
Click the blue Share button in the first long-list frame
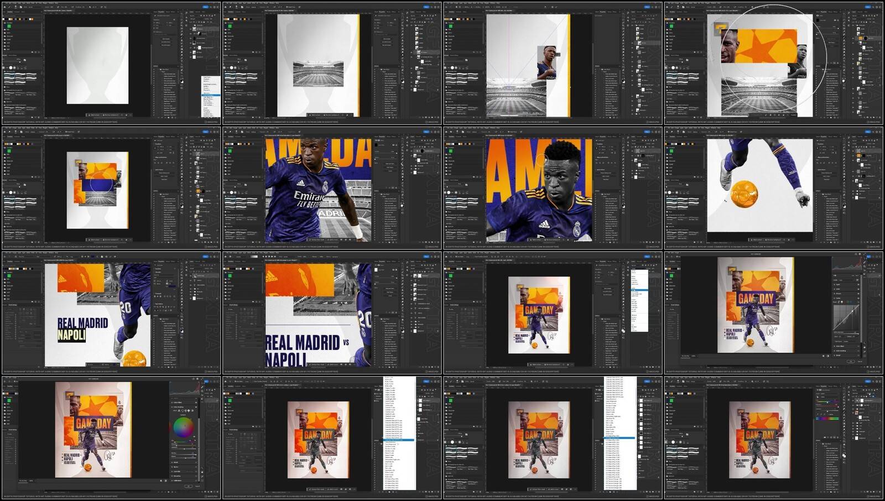tap(426, 381)
